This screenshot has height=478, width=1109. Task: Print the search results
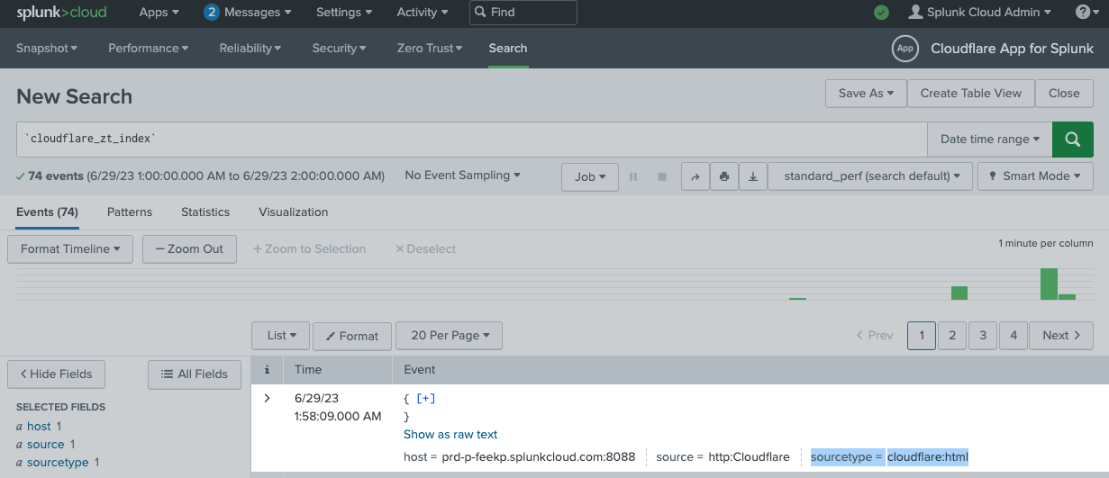[x=724, y=176]
